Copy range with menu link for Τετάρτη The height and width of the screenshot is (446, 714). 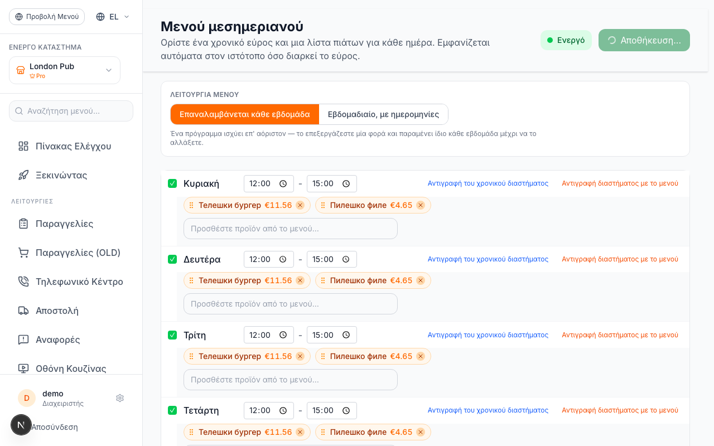point(620,410)
